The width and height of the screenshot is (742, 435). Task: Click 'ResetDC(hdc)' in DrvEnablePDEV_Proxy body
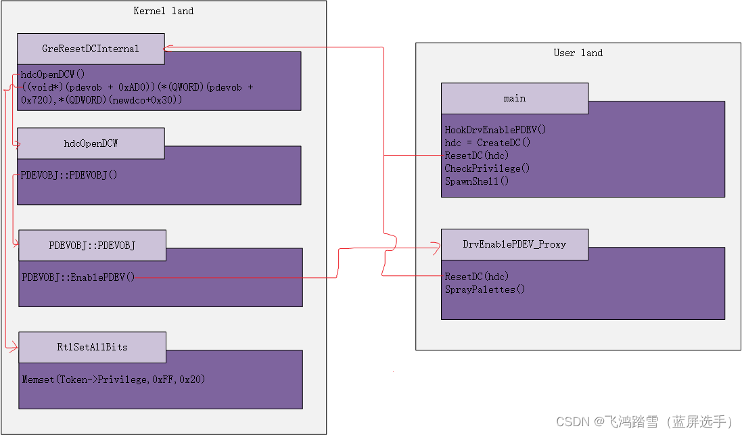click(477, 277)
